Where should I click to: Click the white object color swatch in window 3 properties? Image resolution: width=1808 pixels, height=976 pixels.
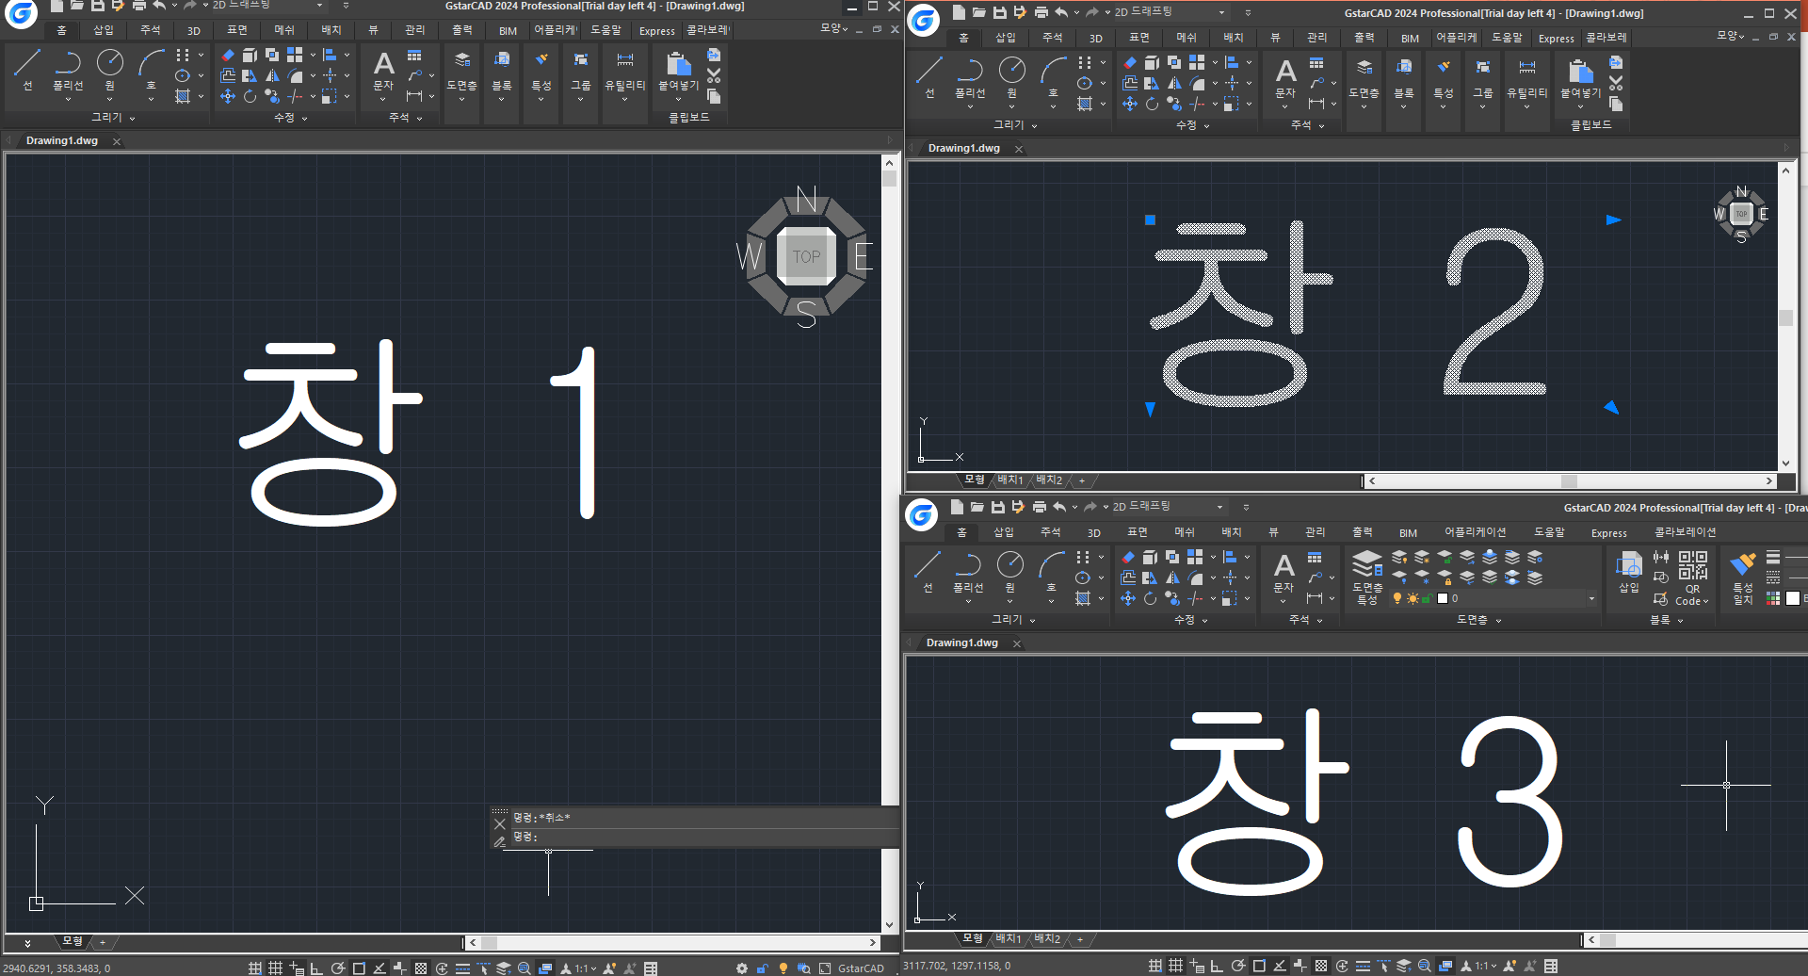[1793, 598]
